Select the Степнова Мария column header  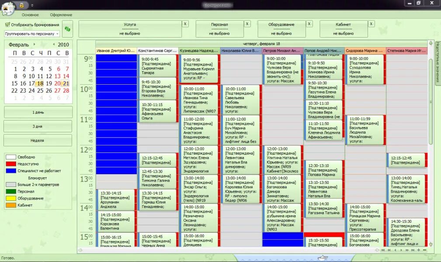[406, 51]
